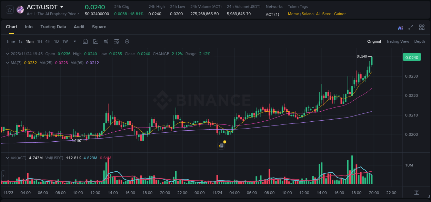Collapse the Vol(ACT) volume panel chevron
This screenshot has height=202, width=431.
coord(7,158)
